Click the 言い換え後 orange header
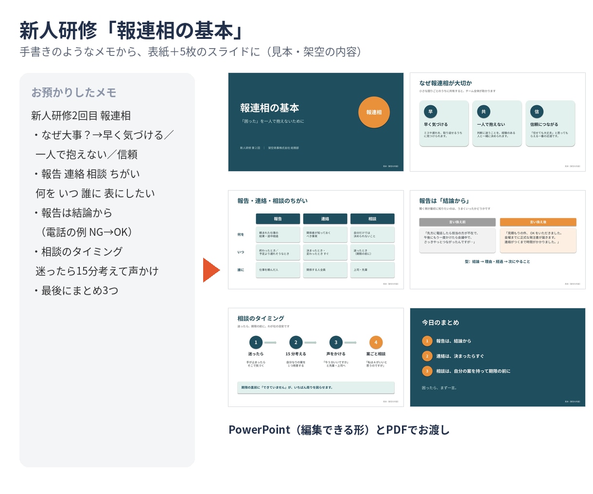This screenshot has height=494, width=593. click(x=538, y=222)
